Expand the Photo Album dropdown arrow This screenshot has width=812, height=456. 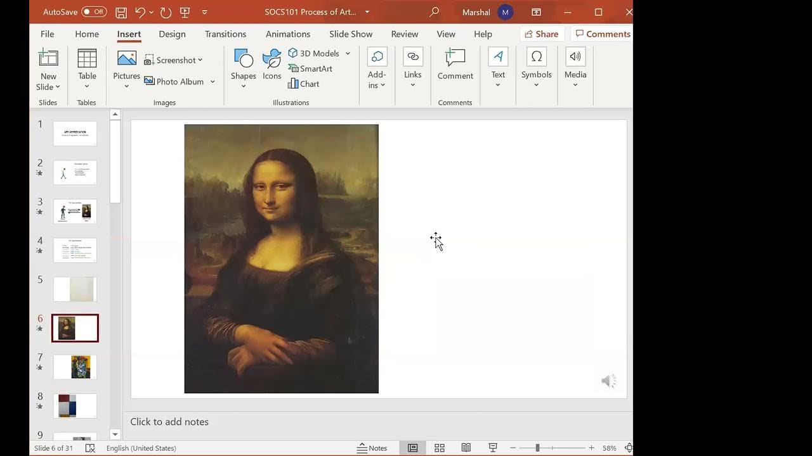[213, 82]
